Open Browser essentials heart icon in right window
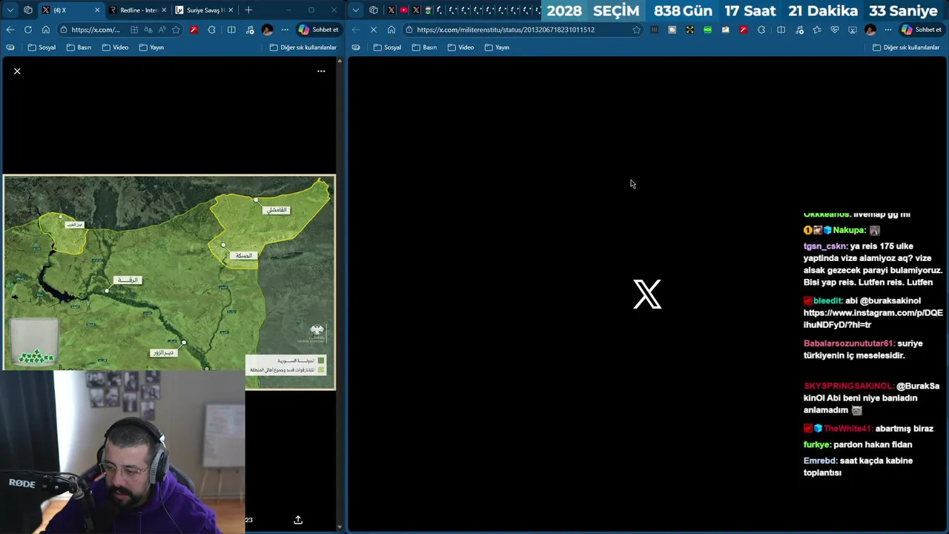This screenshot has width=949, height=534. (835, 30)
